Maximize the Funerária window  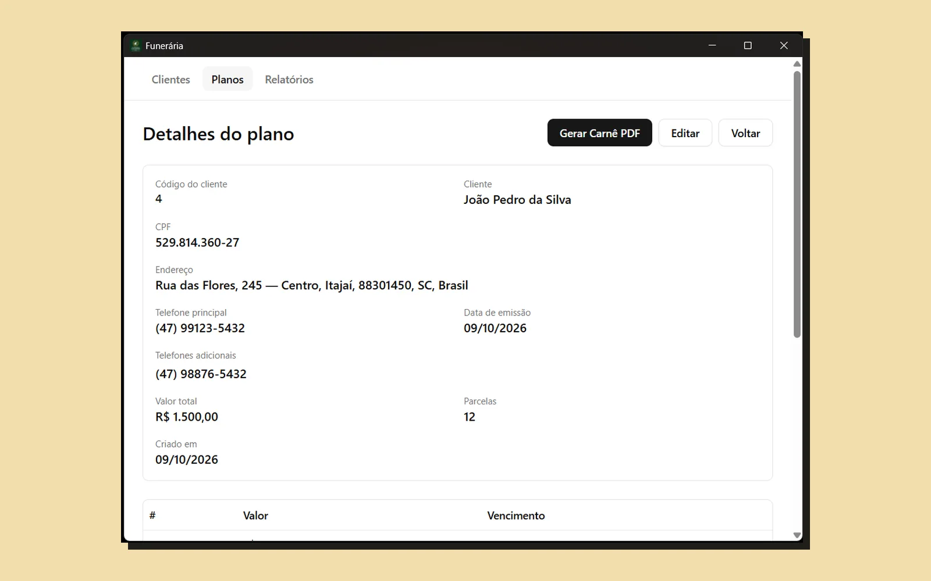point(748,45)
